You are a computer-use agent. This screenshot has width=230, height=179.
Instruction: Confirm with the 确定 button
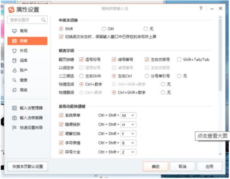[155, 167]
